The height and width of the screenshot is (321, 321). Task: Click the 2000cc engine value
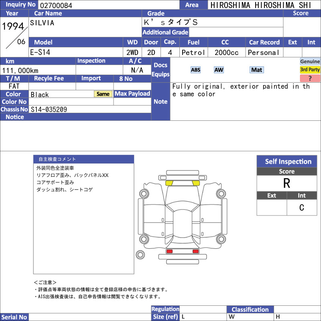click(x=227, y=53)
